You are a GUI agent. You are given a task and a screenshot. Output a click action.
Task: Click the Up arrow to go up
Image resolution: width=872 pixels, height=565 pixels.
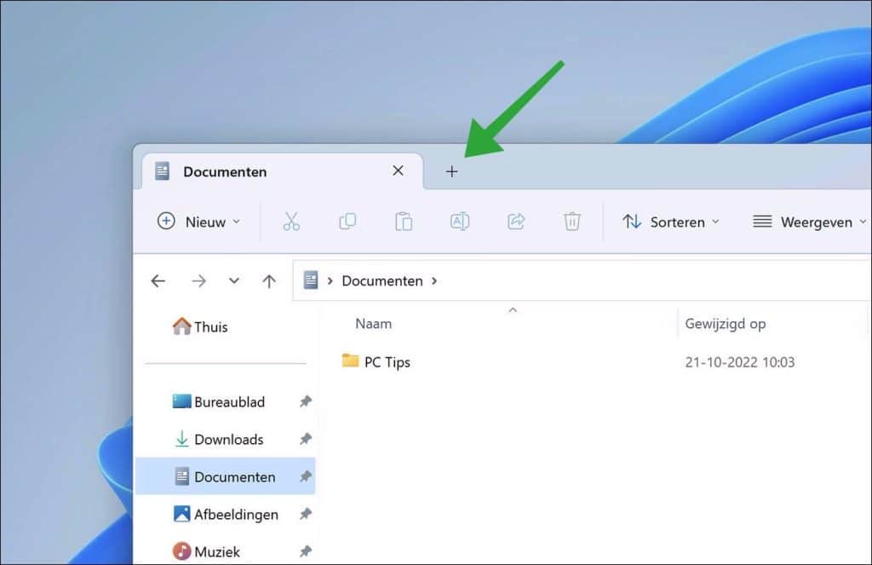269,280
